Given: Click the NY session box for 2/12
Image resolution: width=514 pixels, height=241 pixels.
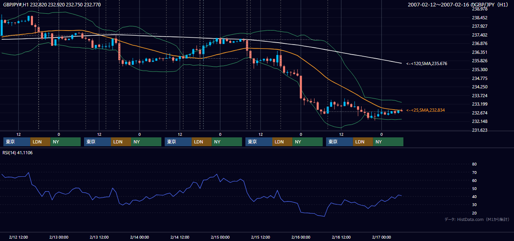Looking at the screenshot, I should click(66, 142).
